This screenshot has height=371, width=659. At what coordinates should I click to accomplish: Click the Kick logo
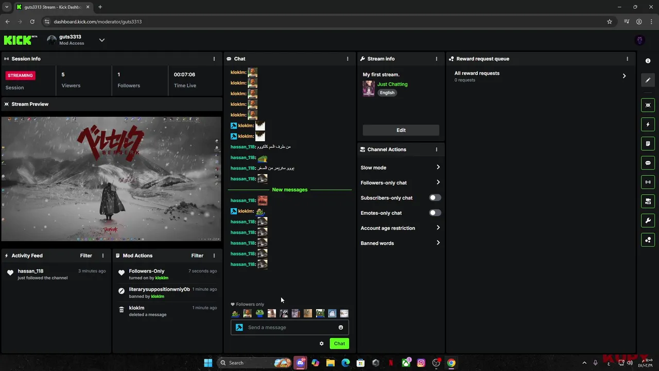(21, 40)
